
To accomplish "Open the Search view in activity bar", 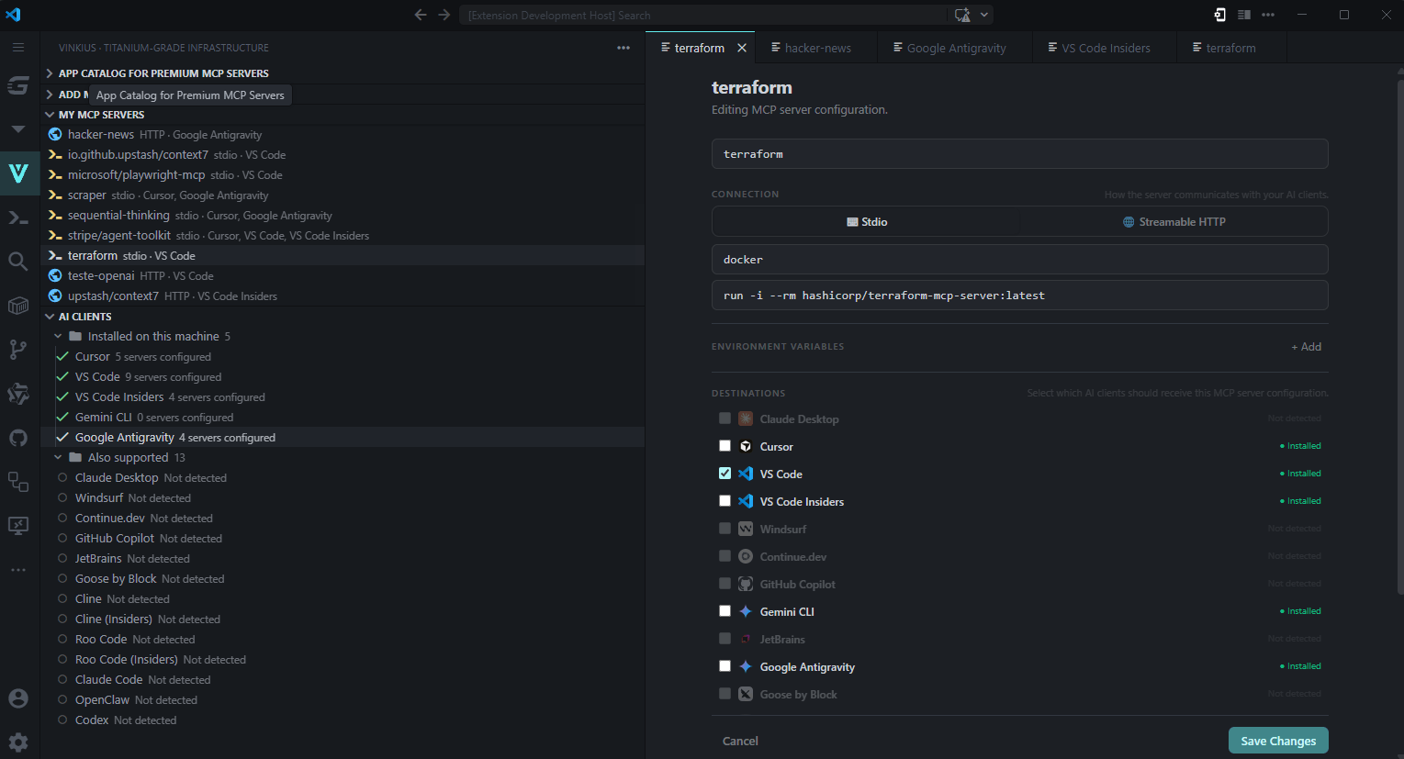I will click(18, 262).
